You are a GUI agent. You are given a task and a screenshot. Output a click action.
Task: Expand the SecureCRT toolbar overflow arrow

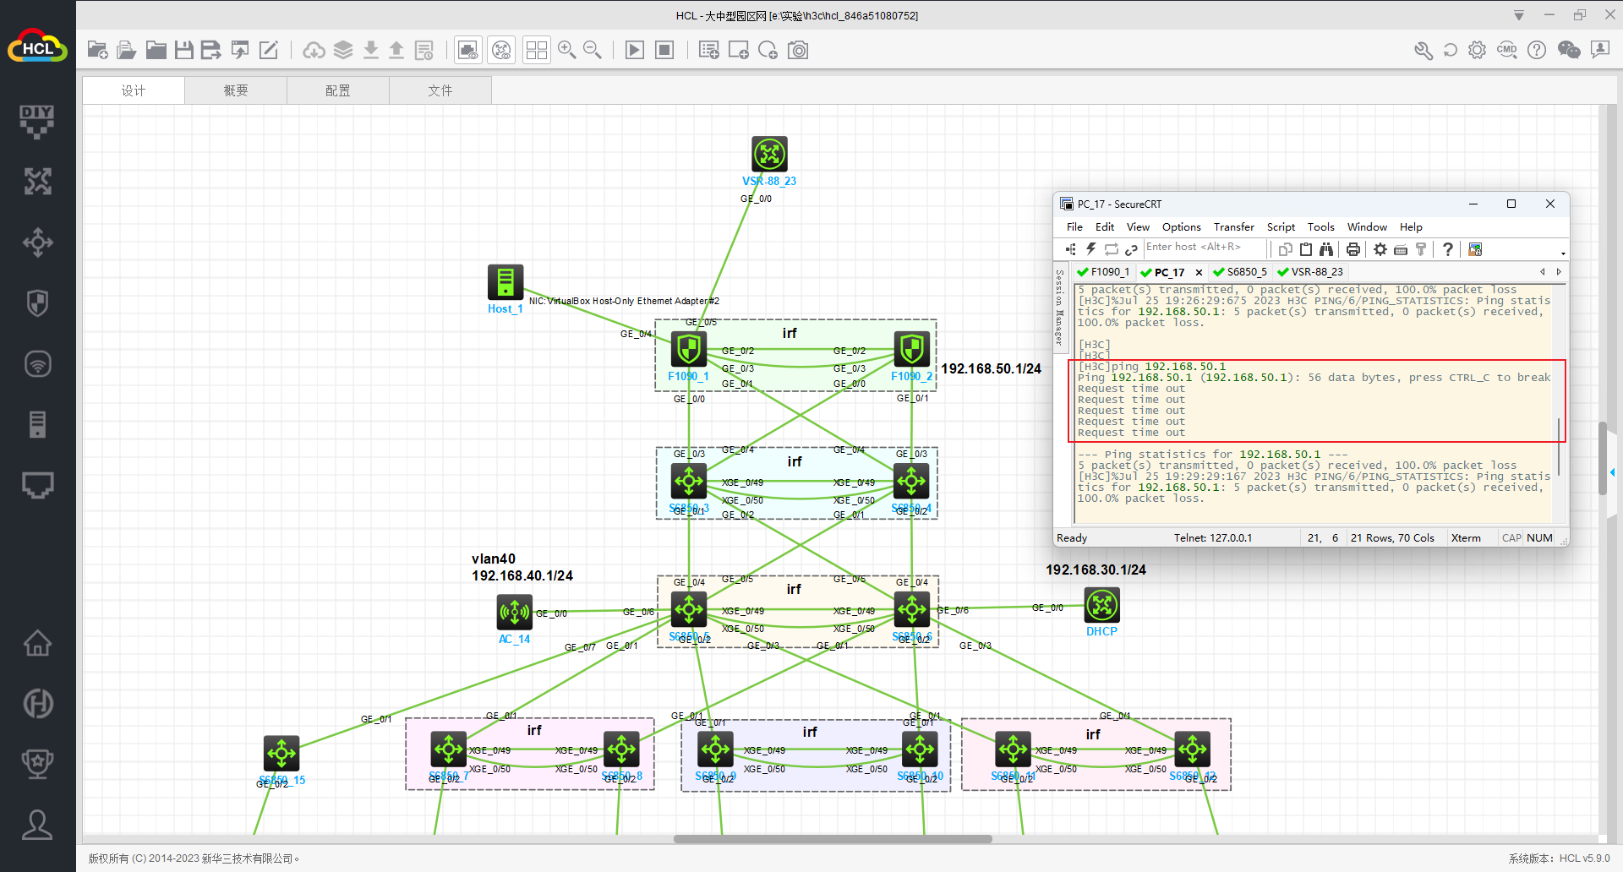tap(1563, 253)
